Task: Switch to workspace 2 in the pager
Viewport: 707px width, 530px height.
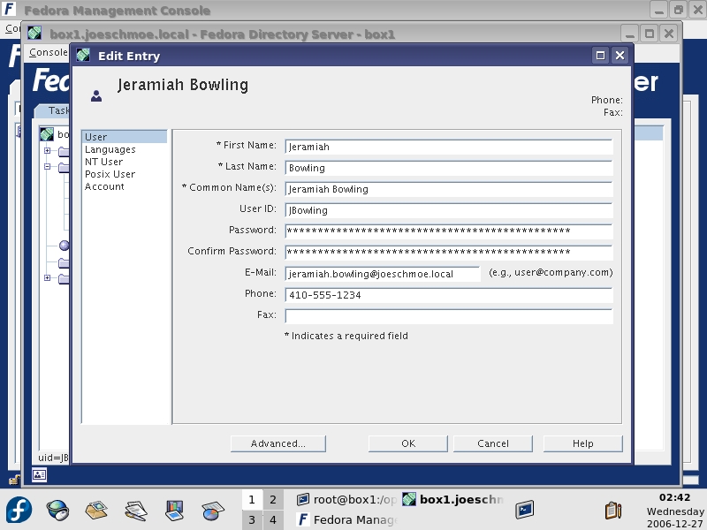Action: click(273, 500)
